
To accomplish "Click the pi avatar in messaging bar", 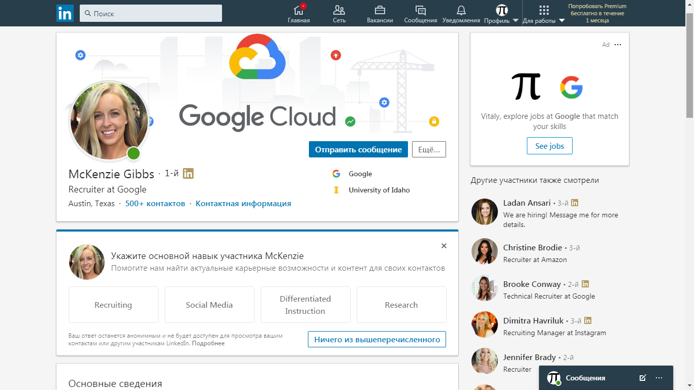I will click(553, 378).
